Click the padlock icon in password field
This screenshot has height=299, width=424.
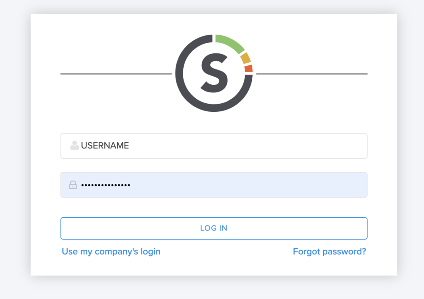coord(73,185)
